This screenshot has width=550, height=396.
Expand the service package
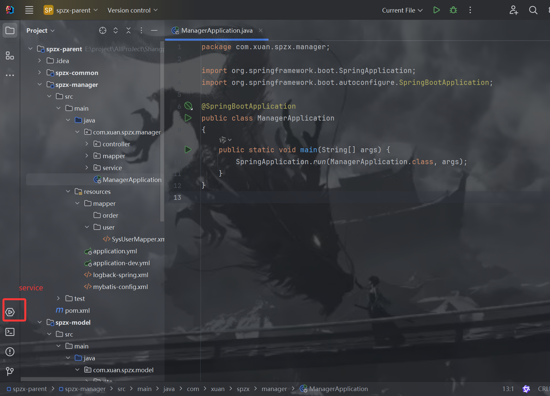[x=87, y=168]
